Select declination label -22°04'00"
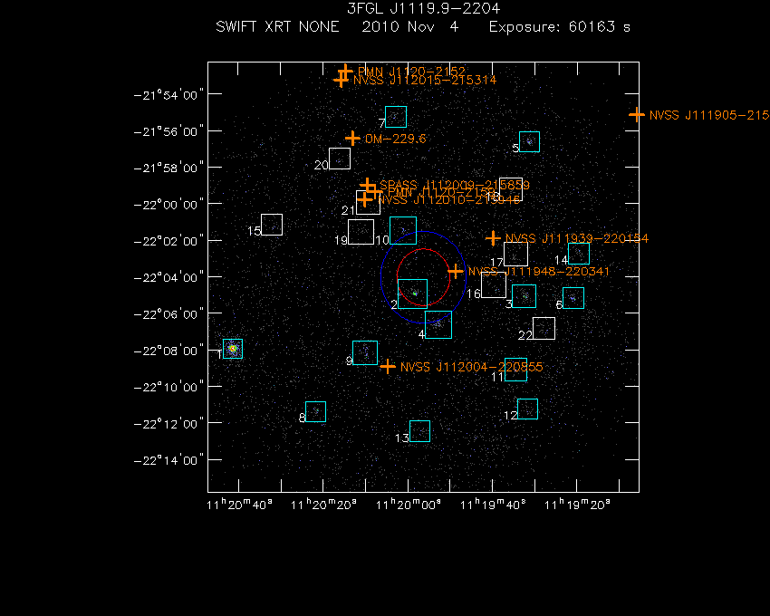Viewport: 770px width, 616px height. [168, 277]
